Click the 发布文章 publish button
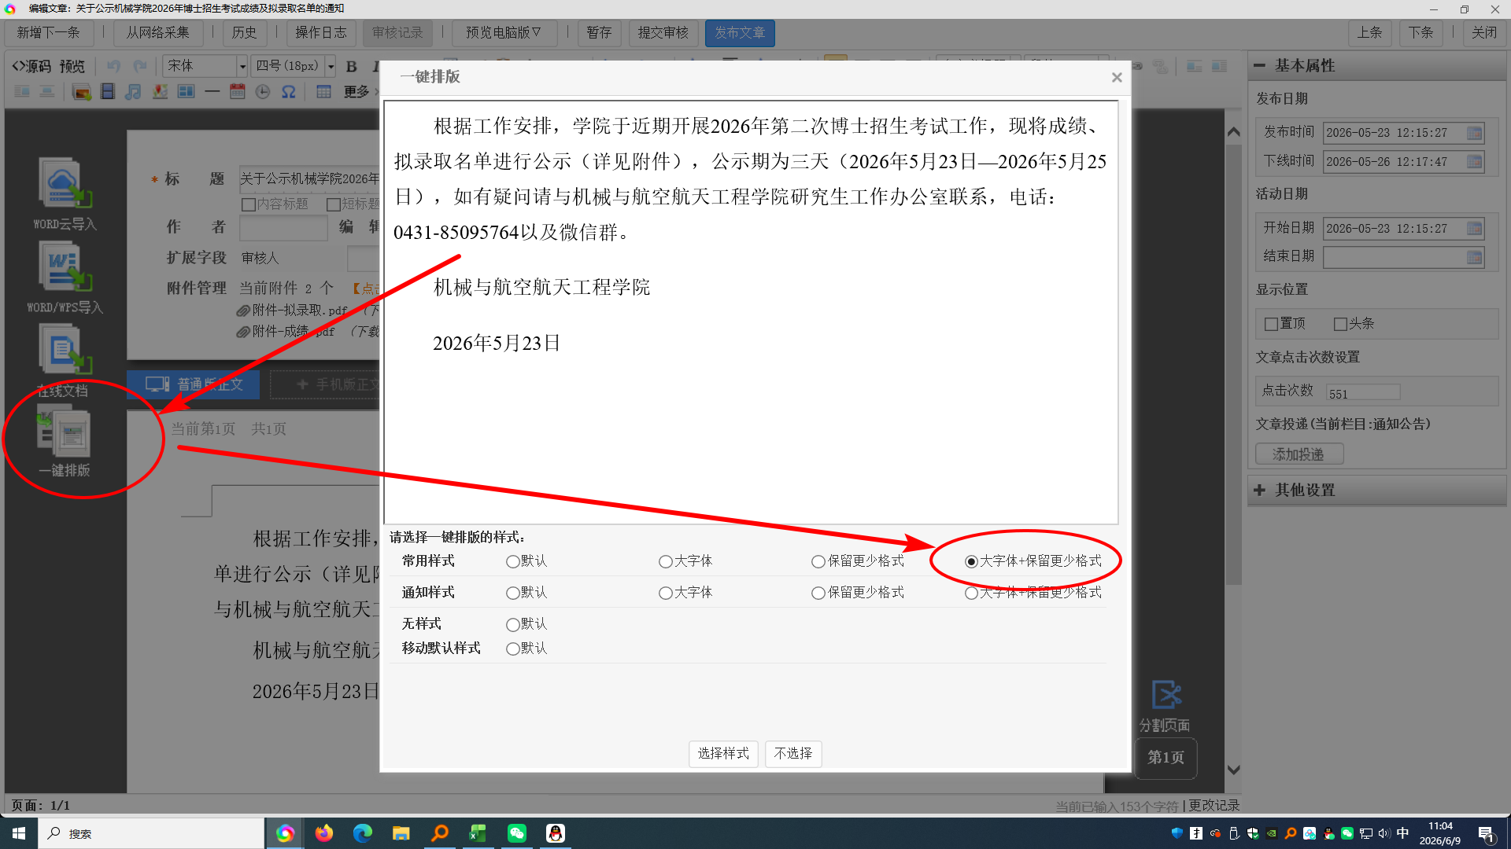The image size is (1511, 849). pos(740,33)
